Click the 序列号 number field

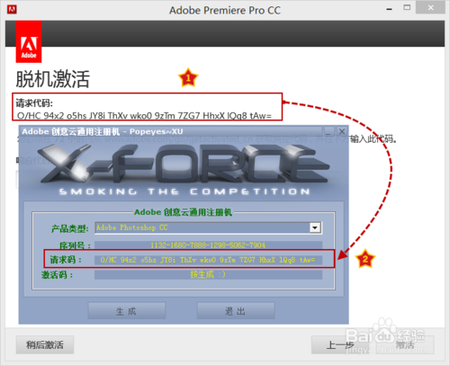[x=208, y=245]
